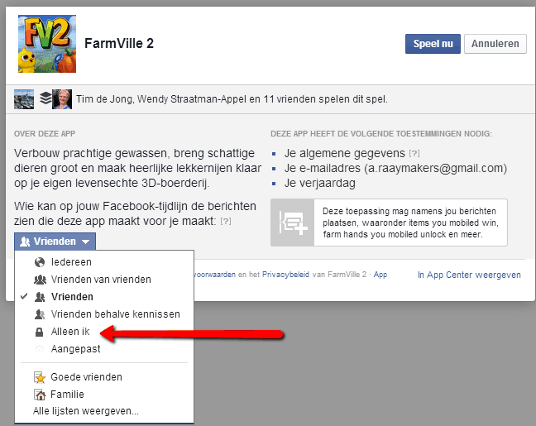The image size is (536, 426).
Task: Click the stacked layers friend avatar icon
Action: (x=45, y=98)
